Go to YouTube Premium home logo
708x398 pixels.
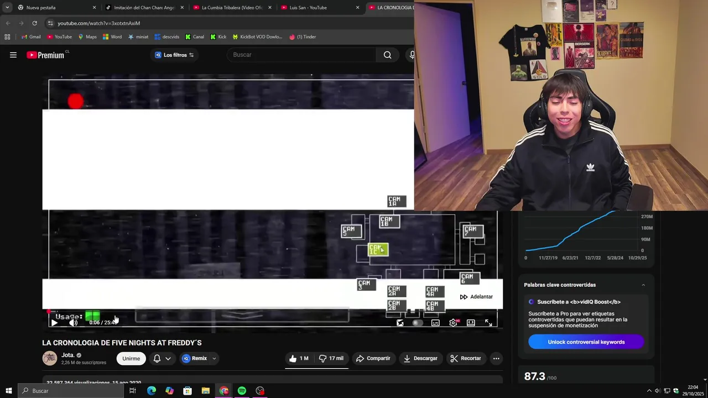[46, 55]
